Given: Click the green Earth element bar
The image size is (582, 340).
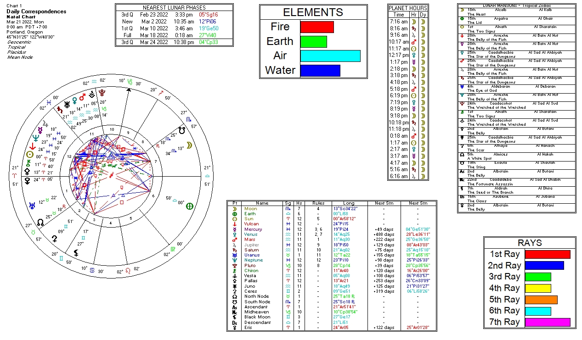Looking at the screenshot, I should (313, 41).
